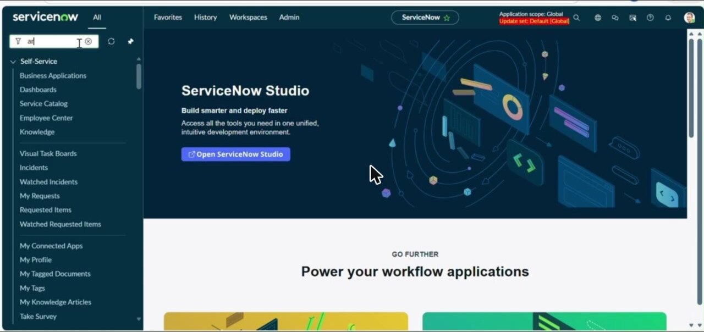Open the Workspaces menu

click(x=248, y=18)
